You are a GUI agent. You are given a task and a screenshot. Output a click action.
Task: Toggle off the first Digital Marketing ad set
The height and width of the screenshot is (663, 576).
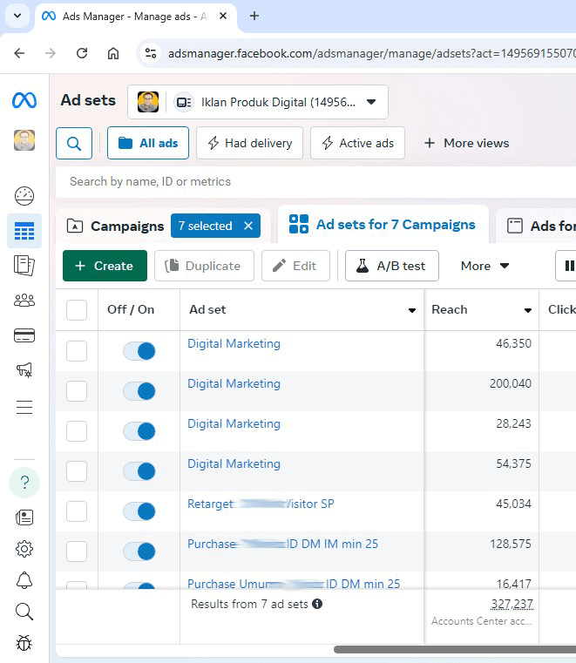coord(139,351)
